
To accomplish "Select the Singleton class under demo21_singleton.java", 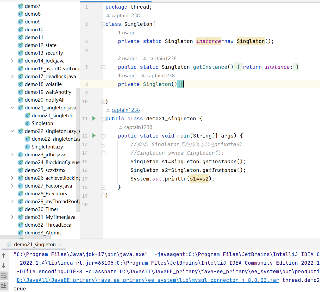I will click(x=42, y=123).
